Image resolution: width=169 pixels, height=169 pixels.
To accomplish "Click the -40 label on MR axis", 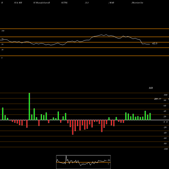I will pyautogui.click(x=165, y=133).
